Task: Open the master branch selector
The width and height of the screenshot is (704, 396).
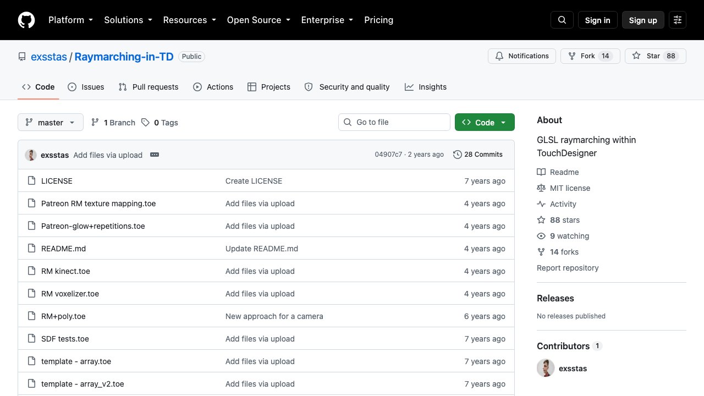Action: (51, 122)
